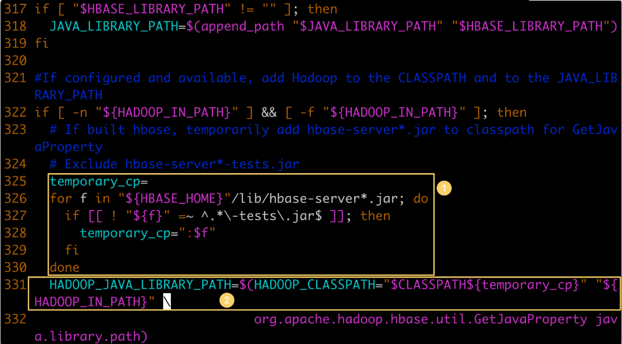Click the 'fi' keyword on line 319

point(42,43)
